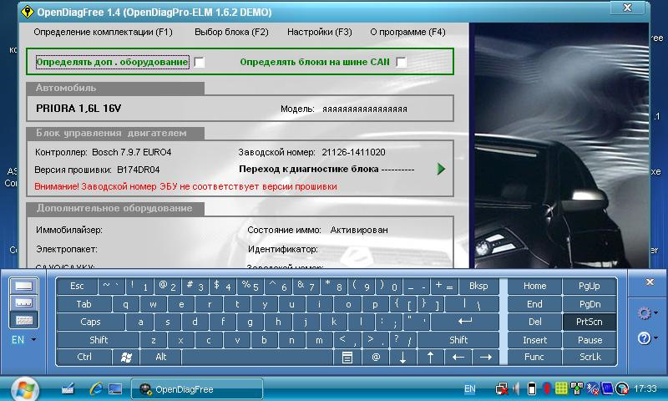Click the show desktop quick launch icon

click(115, 388)
